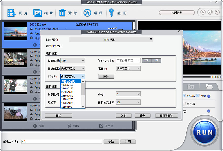This screenshot has height=151, width=223.
Task: Click the preview playback progress slider
Action: [x=197, y=77]
